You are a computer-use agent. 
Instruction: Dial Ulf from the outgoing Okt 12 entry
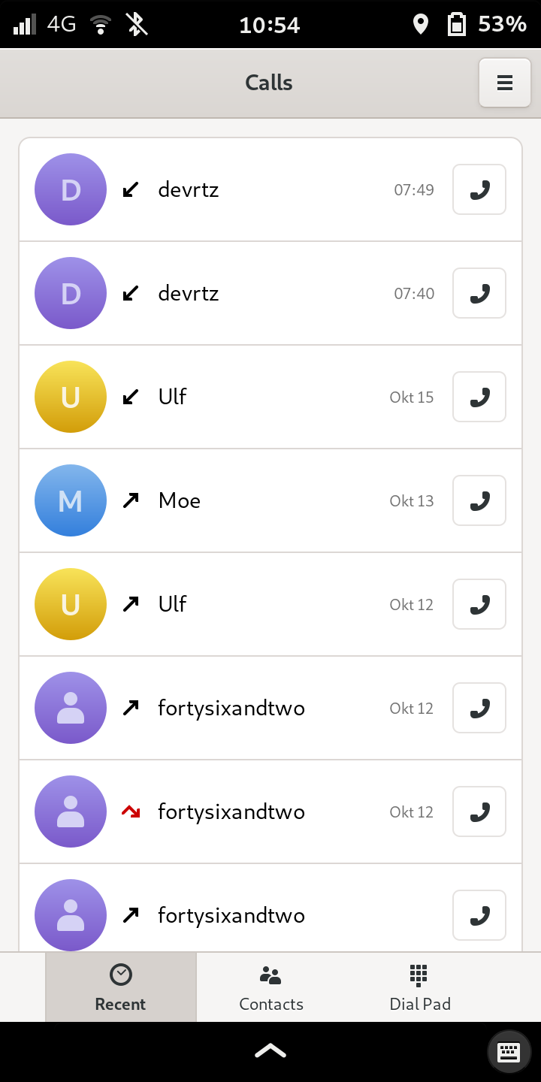click(x=479, y=604)
